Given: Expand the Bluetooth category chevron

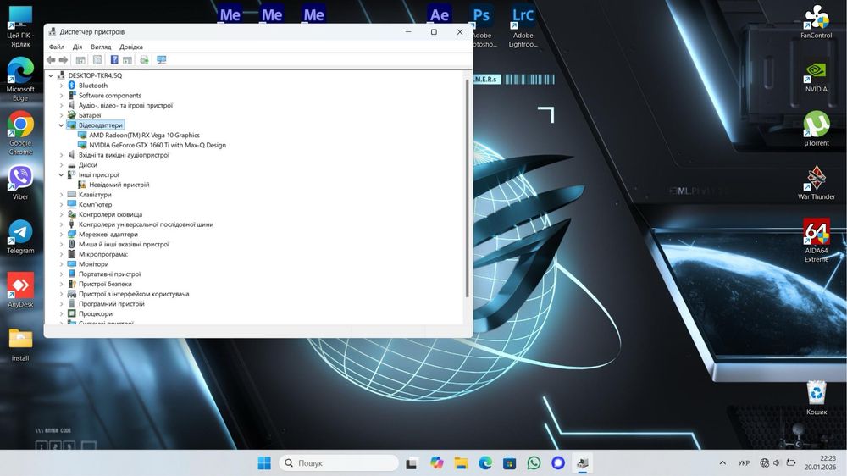Looking at the screenshot, I should click(61, 86).
